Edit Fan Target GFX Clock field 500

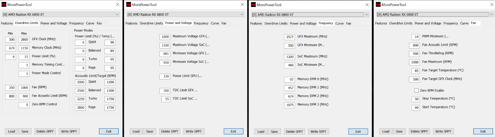(414, 79)
